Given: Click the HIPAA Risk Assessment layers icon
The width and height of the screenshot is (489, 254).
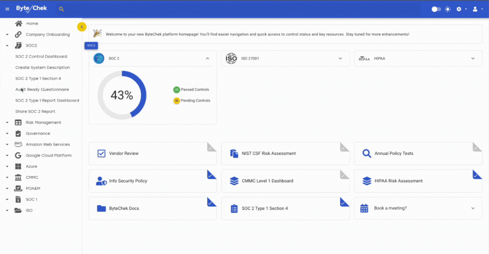Looking at the screenshot, I should pyautogui.click(x=367, y=181).
